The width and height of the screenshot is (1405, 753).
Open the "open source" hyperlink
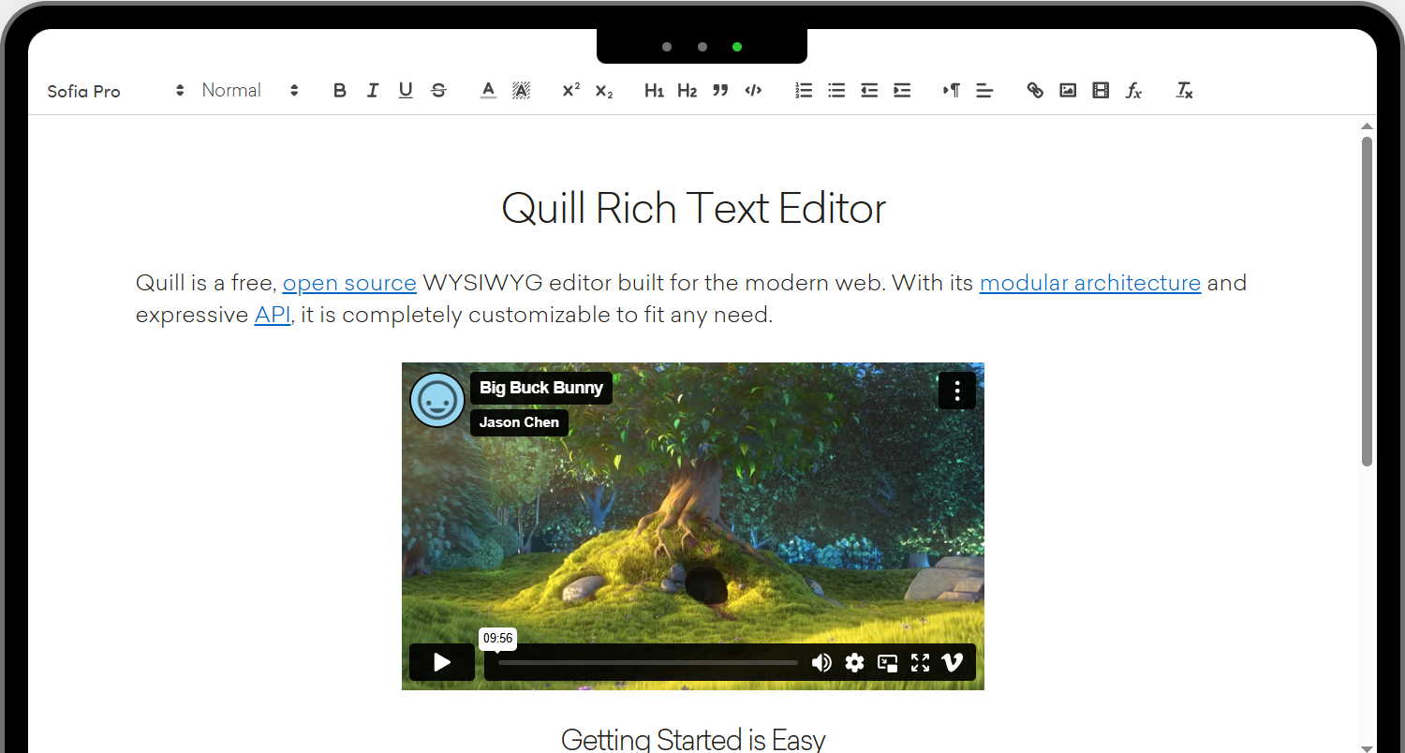(349, 283)
